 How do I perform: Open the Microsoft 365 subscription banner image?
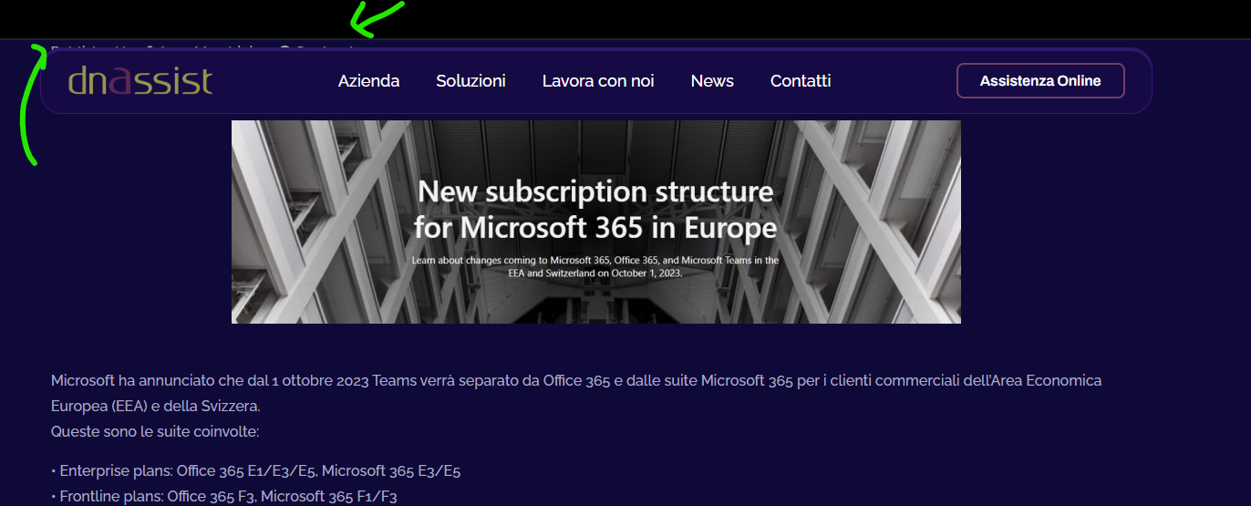(x=596, y=222)
